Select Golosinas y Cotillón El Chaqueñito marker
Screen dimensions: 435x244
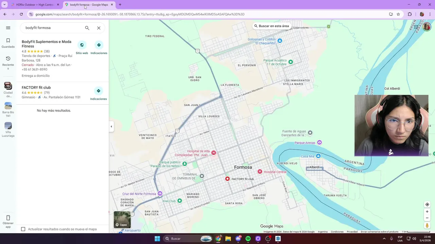pyautogui.click(x=280, y=41)
